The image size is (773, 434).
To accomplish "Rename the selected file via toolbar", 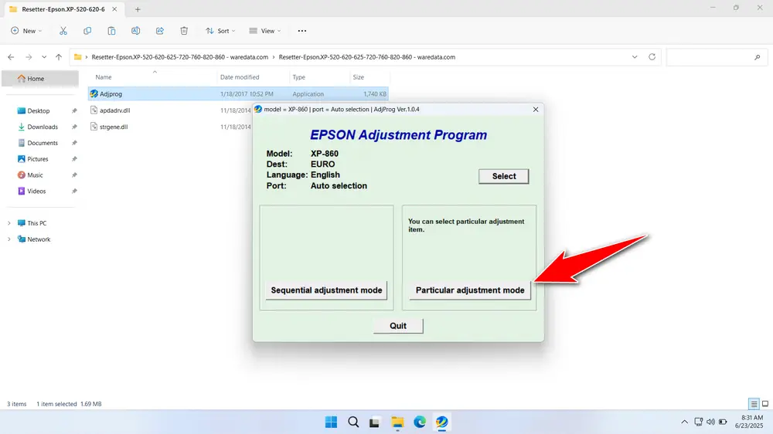I will click(135, 31).
